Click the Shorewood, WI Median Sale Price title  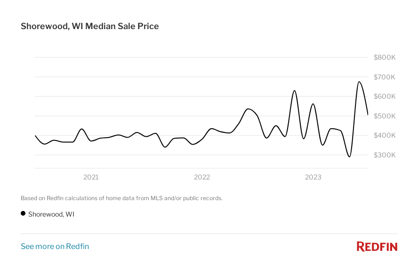pos(89,26)
